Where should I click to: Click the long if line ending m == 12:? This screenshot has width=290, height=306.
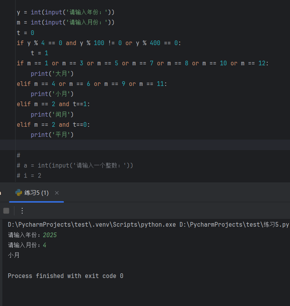142,63
